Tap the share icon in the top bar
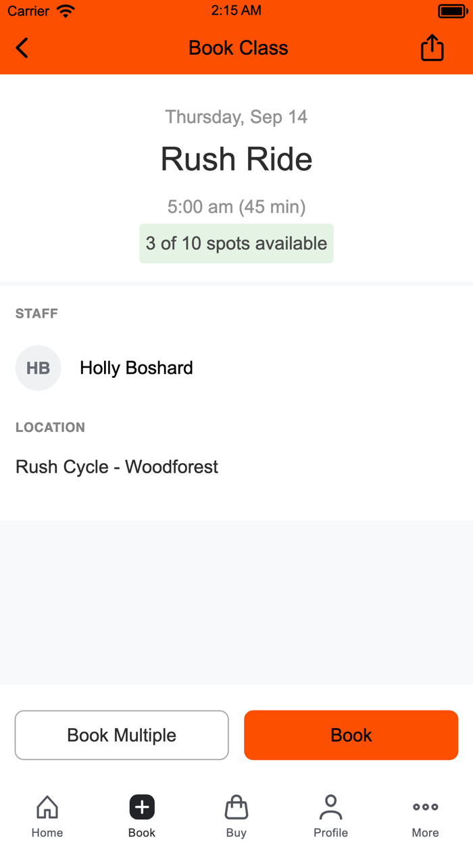This screenshot has height=841, width=473. tap(432, 48)
